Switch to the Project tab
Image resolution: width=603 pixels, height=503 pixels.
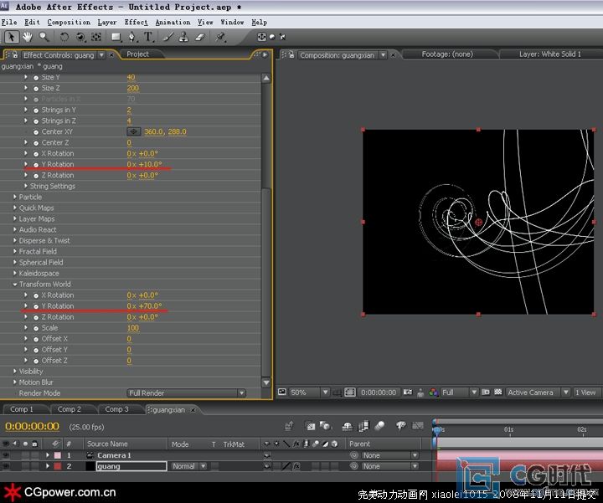[x=137, y=54]
